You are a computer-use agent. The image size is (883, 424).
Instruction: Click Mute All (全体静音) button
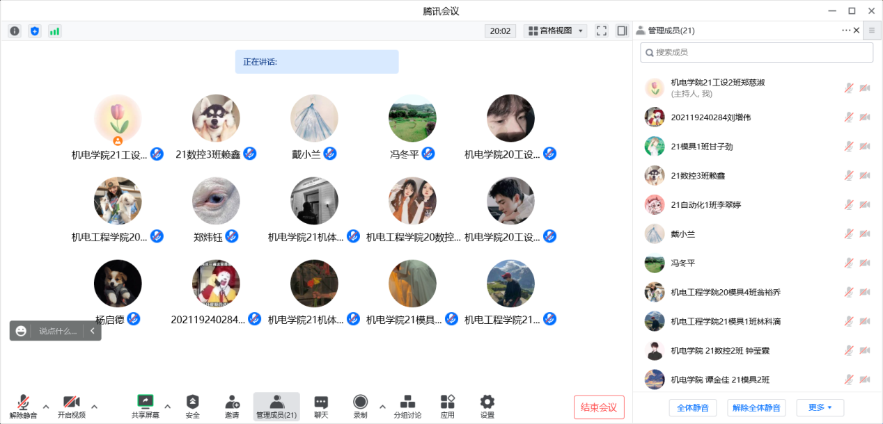[x=692, y=407]
